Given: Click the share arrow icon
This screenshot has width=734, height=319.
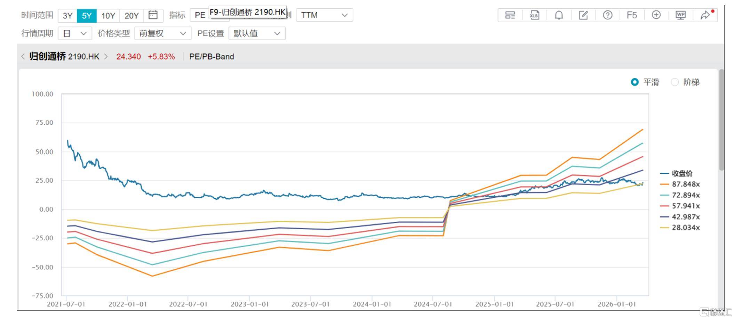Looking at the screenshot, I should [705, 15].
